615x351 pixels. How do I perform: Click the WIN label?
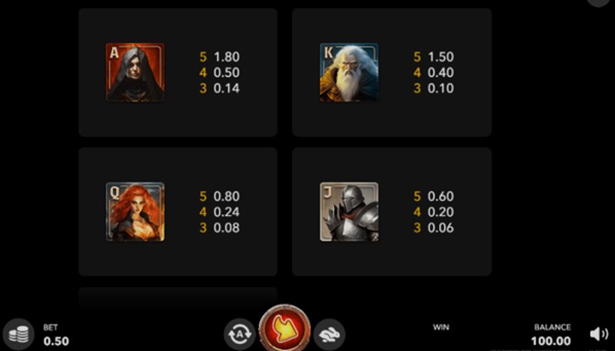tap(440, 327)
